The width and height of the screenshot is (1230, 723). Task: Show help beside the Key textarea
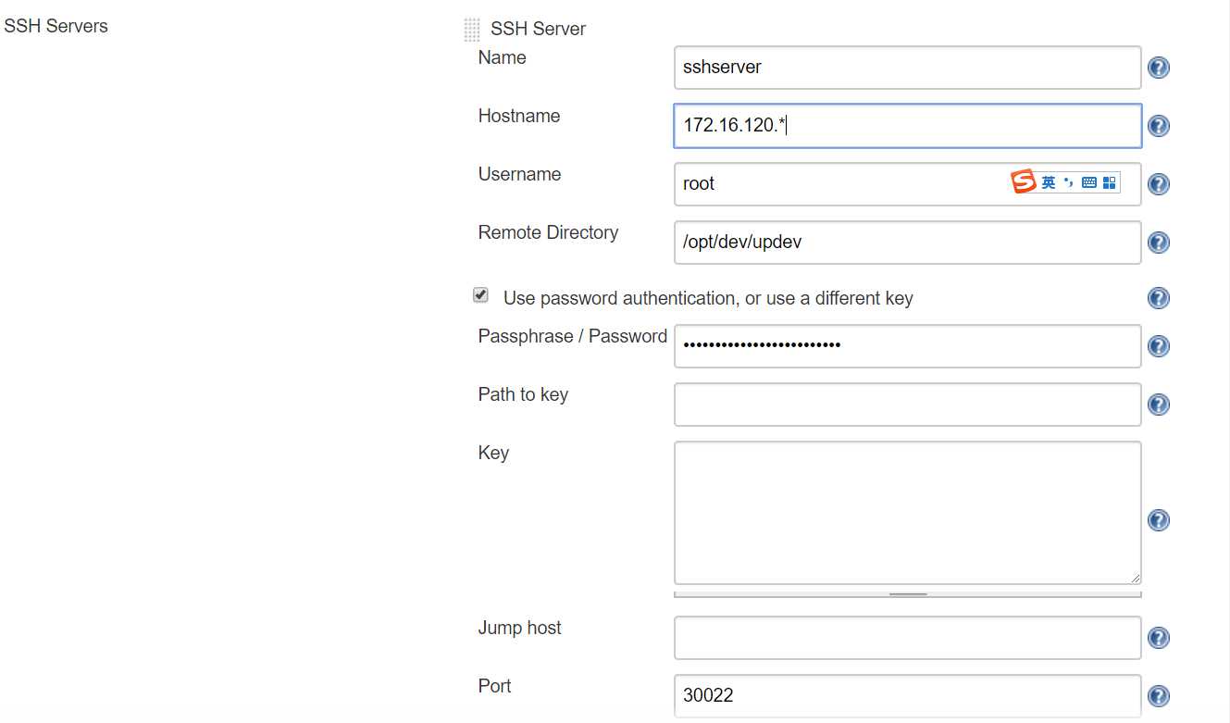point(1158,520)
